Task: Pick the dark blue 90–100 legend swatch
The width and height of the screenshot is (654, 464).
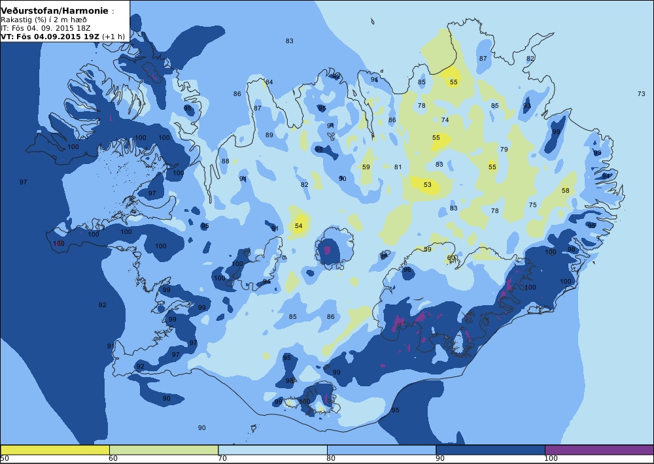Action: tap(490, 450)
